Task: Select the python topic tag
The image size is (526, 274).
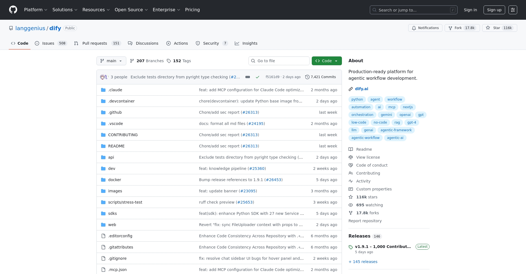Action: 357,99
